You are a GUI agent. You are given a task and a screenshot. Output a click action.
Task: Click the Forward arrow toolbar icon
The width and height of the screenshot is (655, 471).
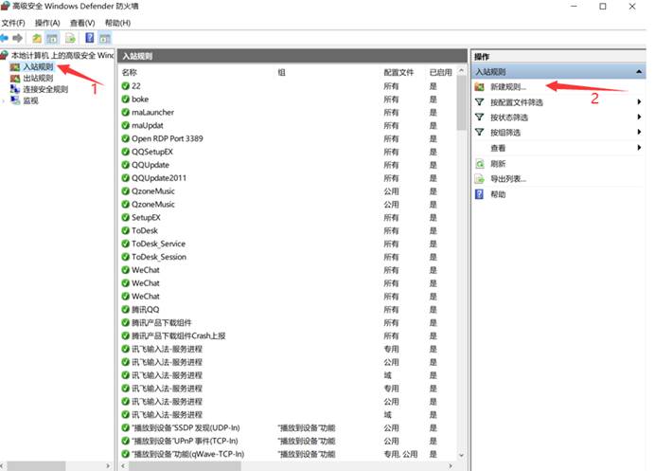(x=18, y=39)
